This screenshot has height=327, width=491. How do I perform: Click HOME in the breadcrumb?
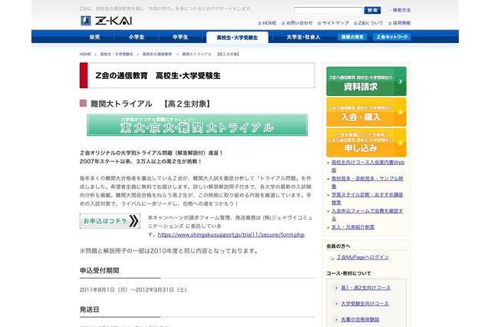pos(85,54)
